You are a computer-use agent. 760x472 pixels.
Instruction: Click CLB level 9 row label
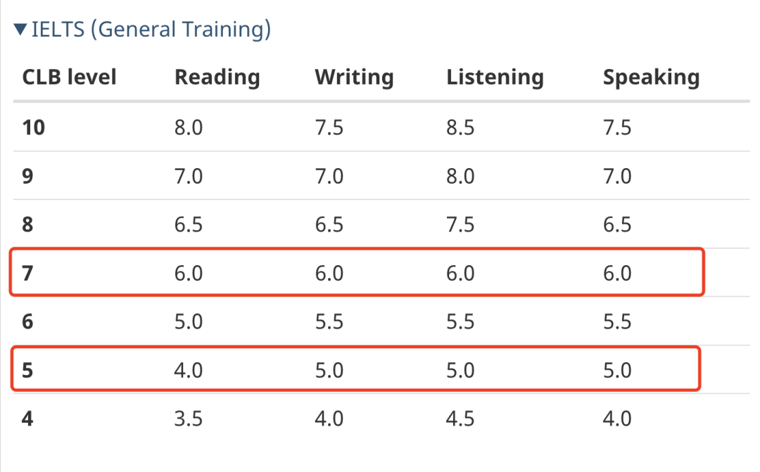27,176
